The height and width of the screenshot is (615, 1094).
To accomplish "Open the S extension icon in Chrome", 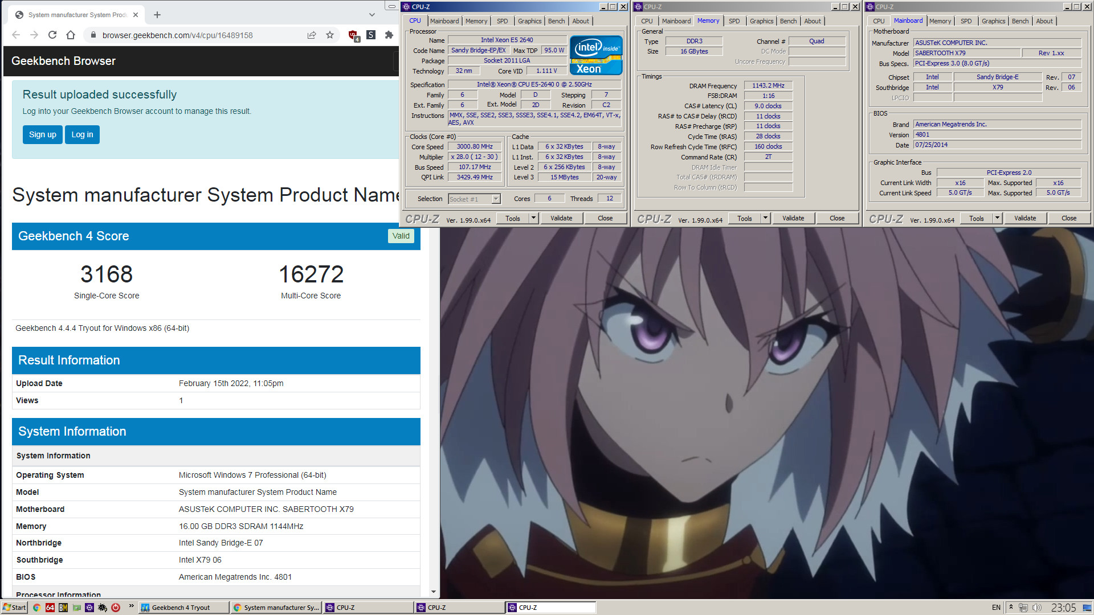I will click(x=371, y=35).
